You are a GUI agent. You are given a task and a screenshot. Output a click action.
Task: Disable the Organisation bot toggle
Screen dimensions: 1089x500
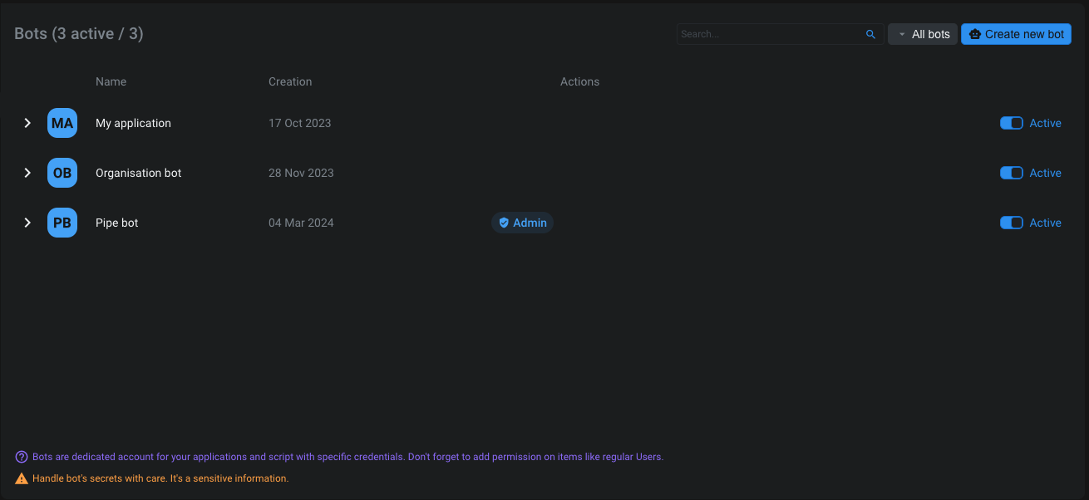coord(1011,173)
